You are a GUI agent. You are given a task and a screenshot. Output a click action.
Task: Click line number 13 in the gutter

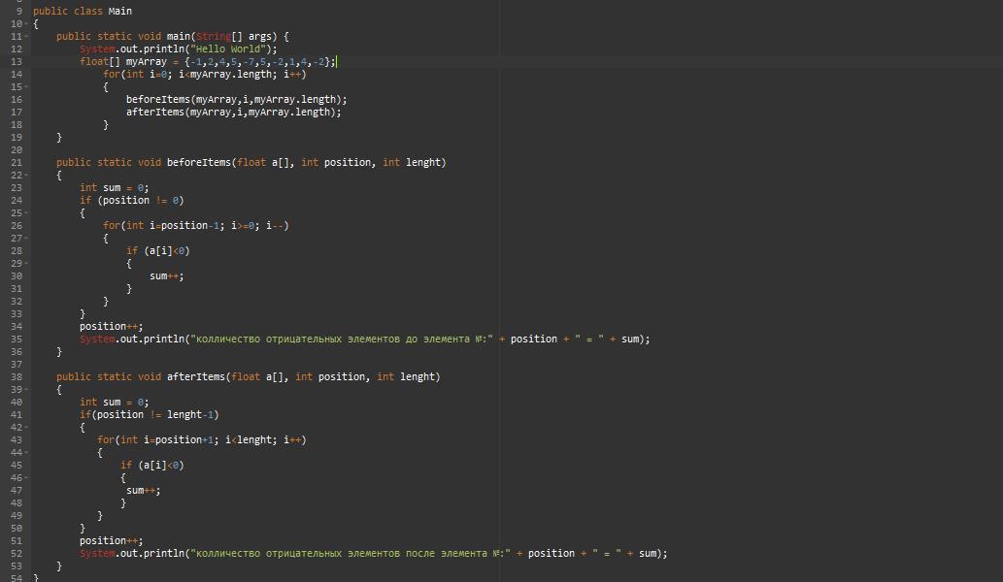pyautogui.click(x=17, y=62)
